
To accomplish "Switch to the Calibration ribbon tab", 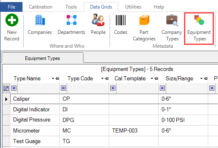I will click(x=40, y=7).
